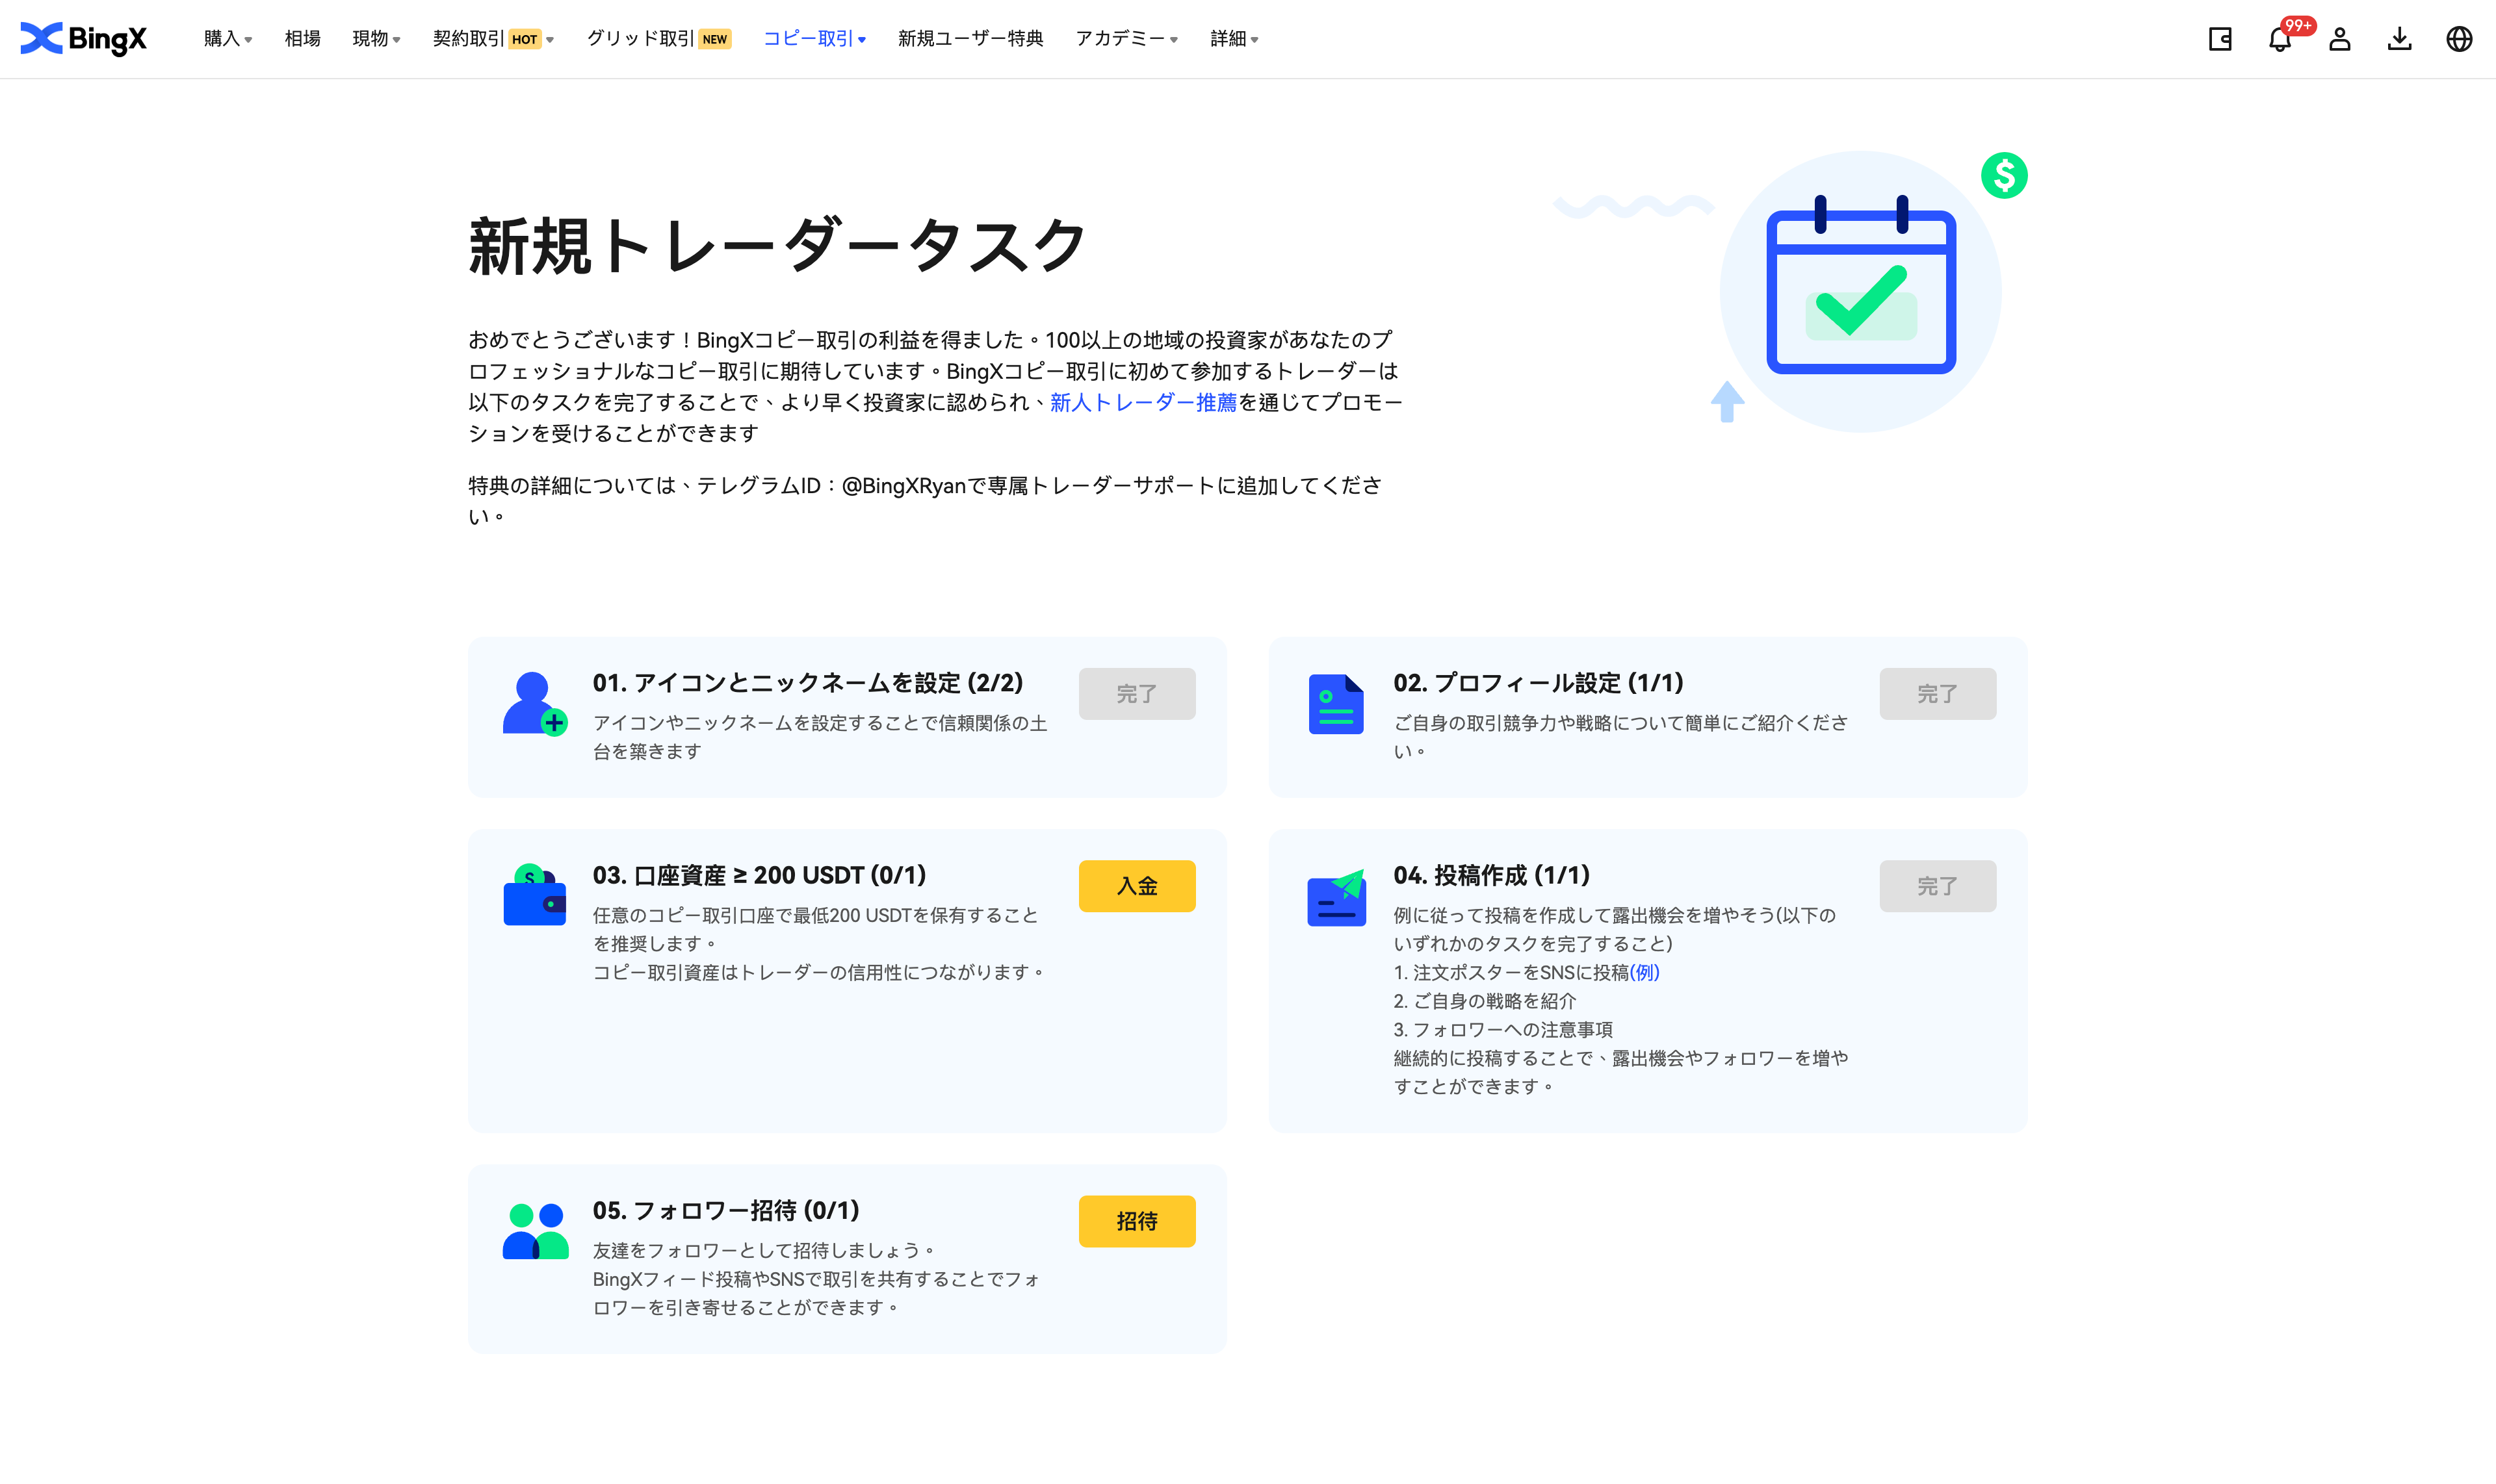Open グリッド取引 NEW menu item
The image size is (2496, 1484).
(658, 39)
